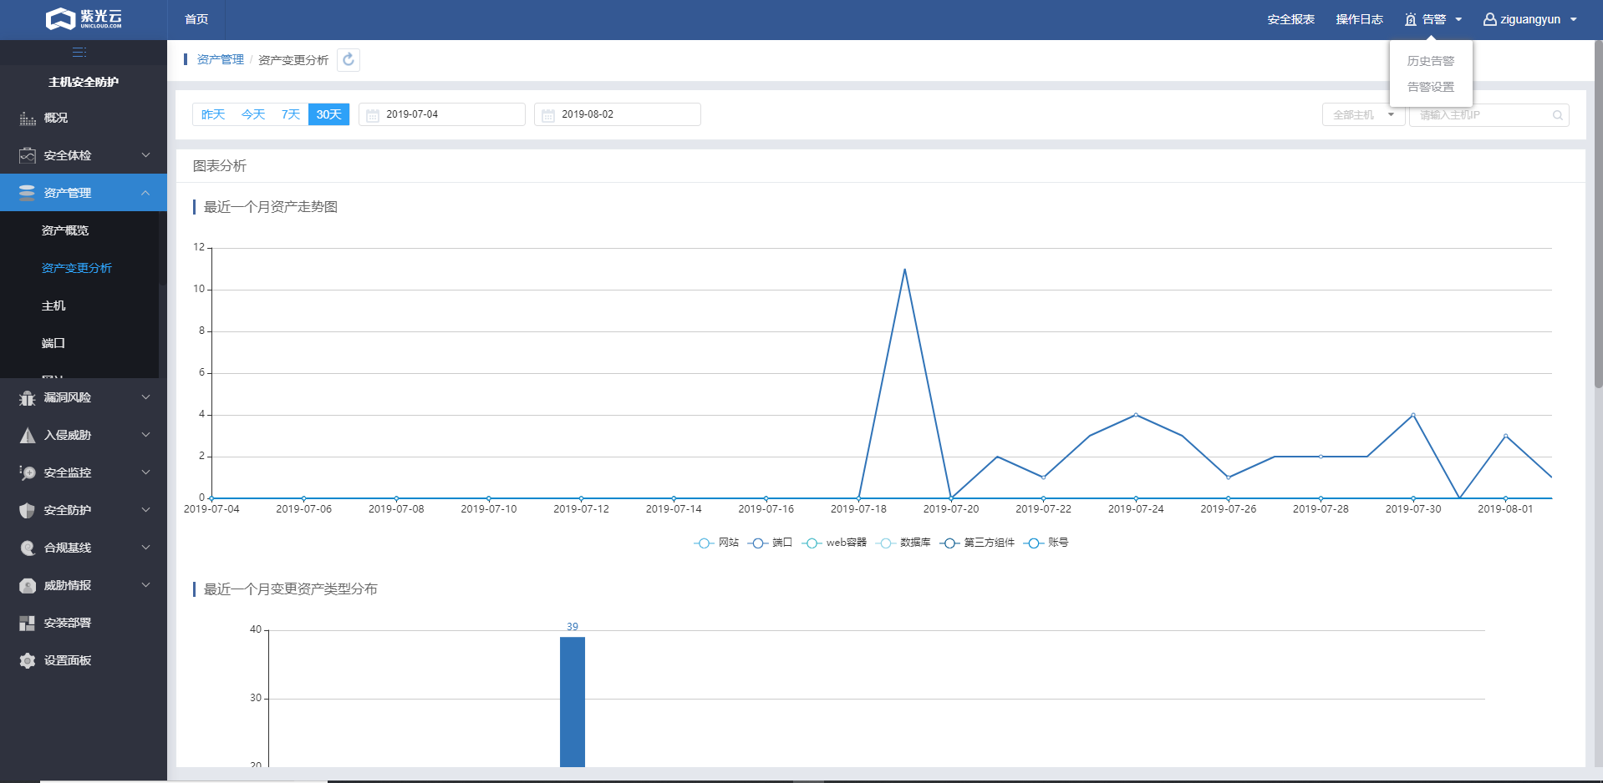Screen dimensions: 1603x783
Task: Open 告警设置 from alarm menu
Action: click(x=1431, y=87)
